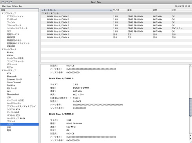Select 診断 in the sidebar
This screenshot has width=192, height=143.
[x=9, y=127]
